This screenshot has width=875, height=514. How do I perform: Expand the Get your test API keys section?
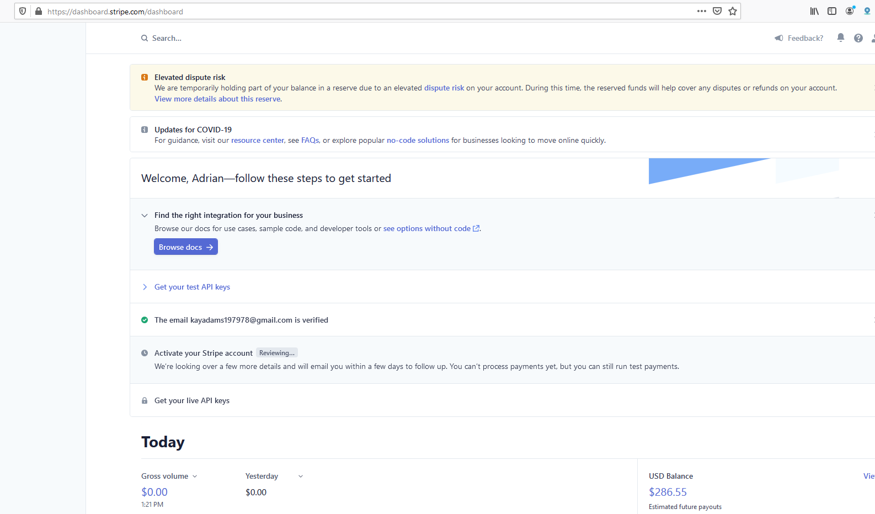pyautogui.click(x=145, y=287)
